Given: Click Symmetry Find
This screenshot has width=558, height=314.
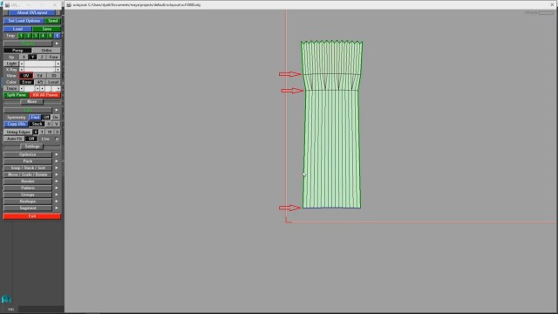Looking at the screenshot, I should click(35, 117).
